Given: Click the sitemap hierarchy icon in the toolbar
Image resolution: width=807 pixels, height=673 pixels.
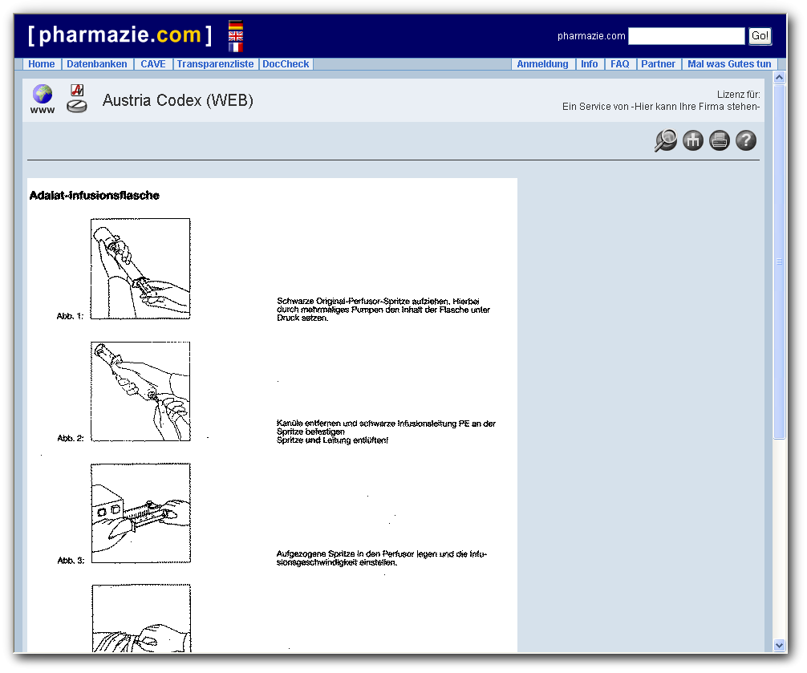Looking at the screenshot, I should click(692, 140).
